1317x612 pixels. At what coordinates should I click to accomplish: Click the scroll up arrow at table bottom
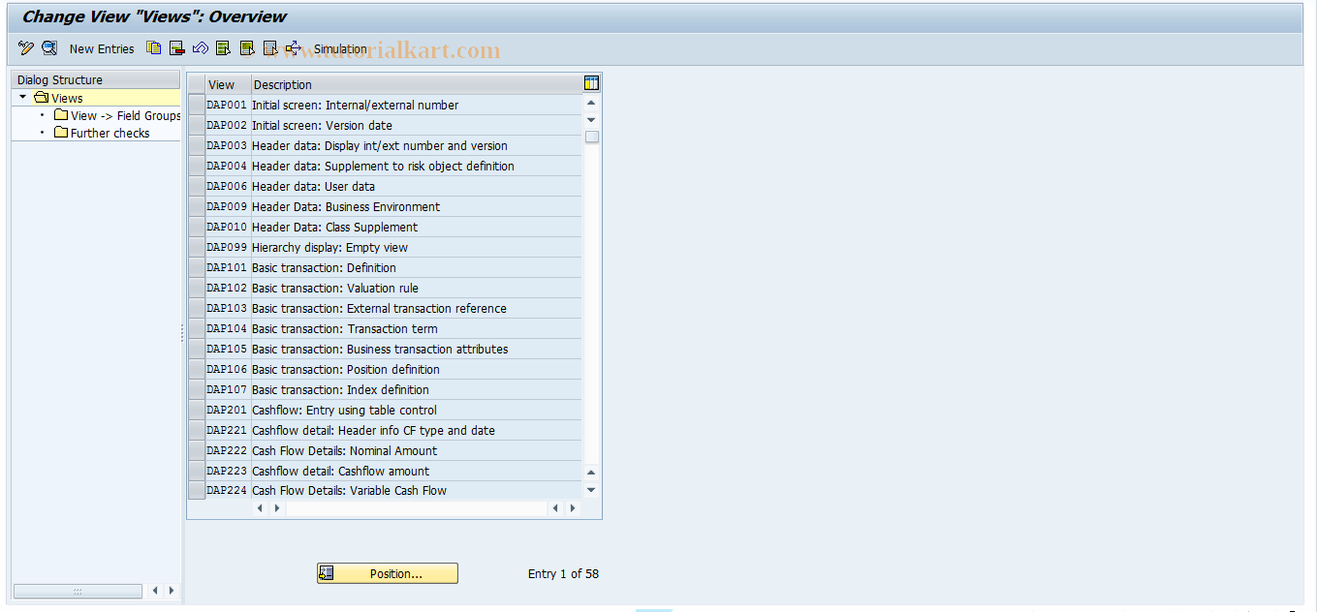coord(591,473)
